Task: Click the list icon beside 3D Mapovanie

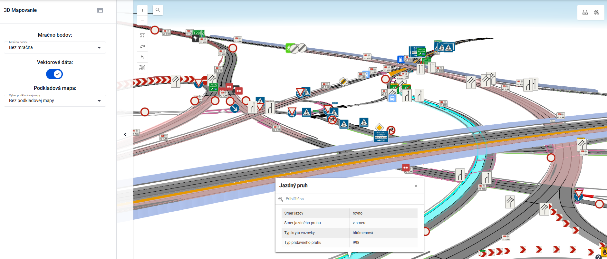Action: point(100,10)
